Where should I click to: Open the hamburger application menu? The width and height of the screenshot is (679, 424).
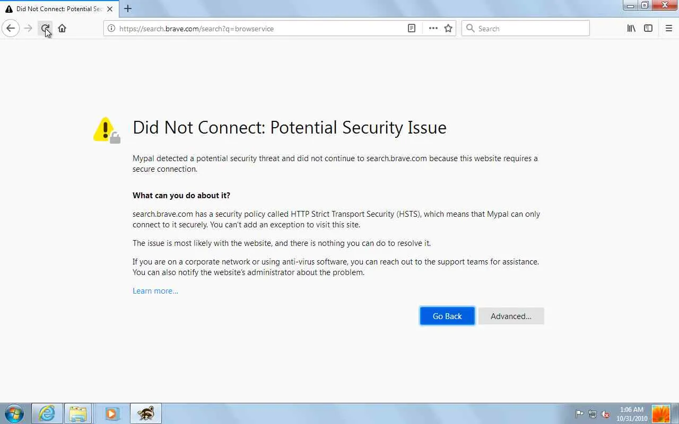tap(669, 29)
